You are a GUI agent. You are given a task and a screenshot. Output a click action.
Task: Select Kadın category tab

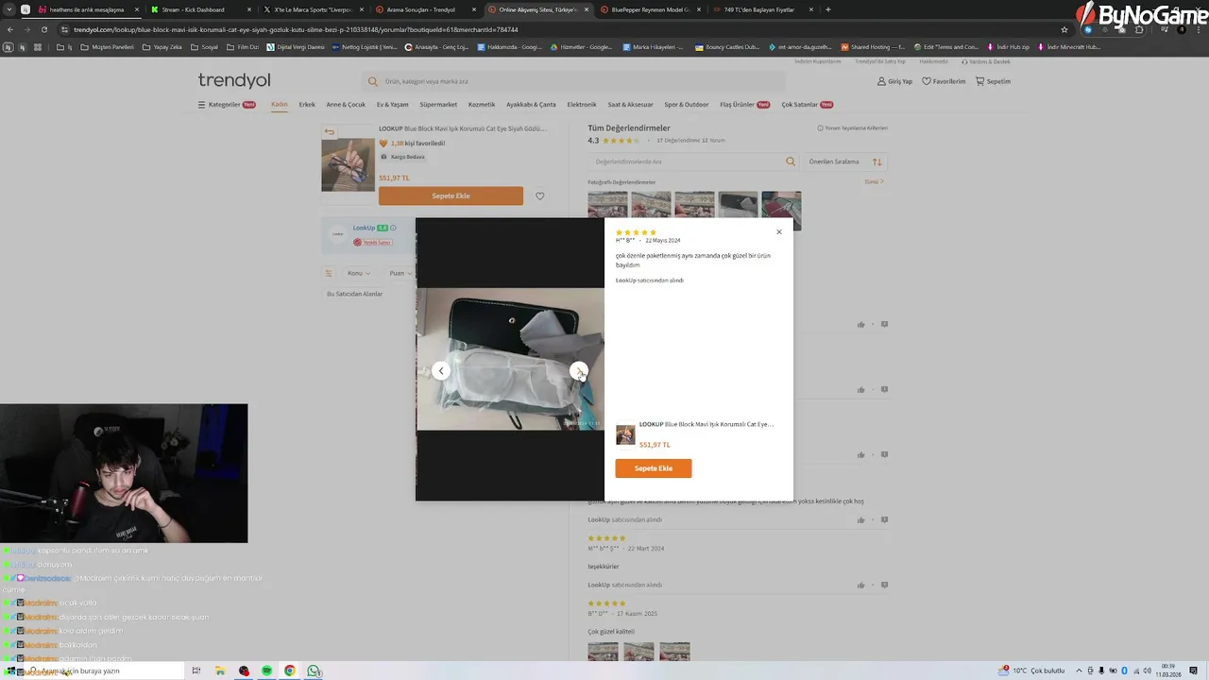coord(280,105)
